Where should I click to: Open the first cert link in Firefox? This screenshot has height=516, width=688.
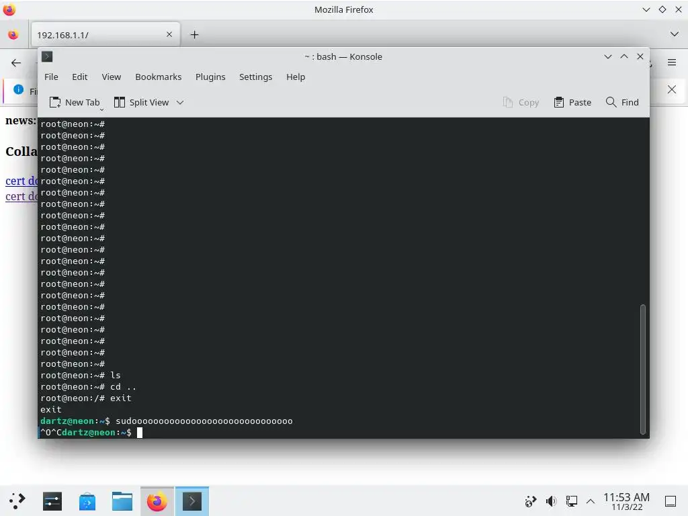21,181
